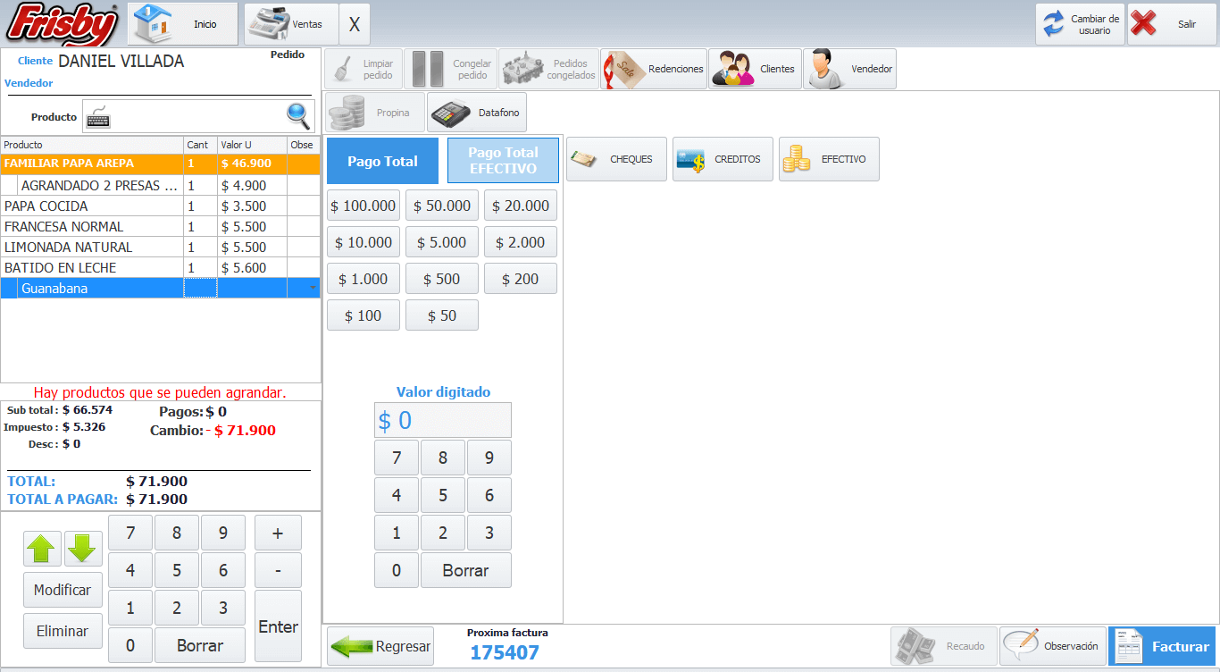The width and height of the screenshot is (1220, 672).
Task: Add $ 10.000 bill amount
Action: click(x=363, y=242)
